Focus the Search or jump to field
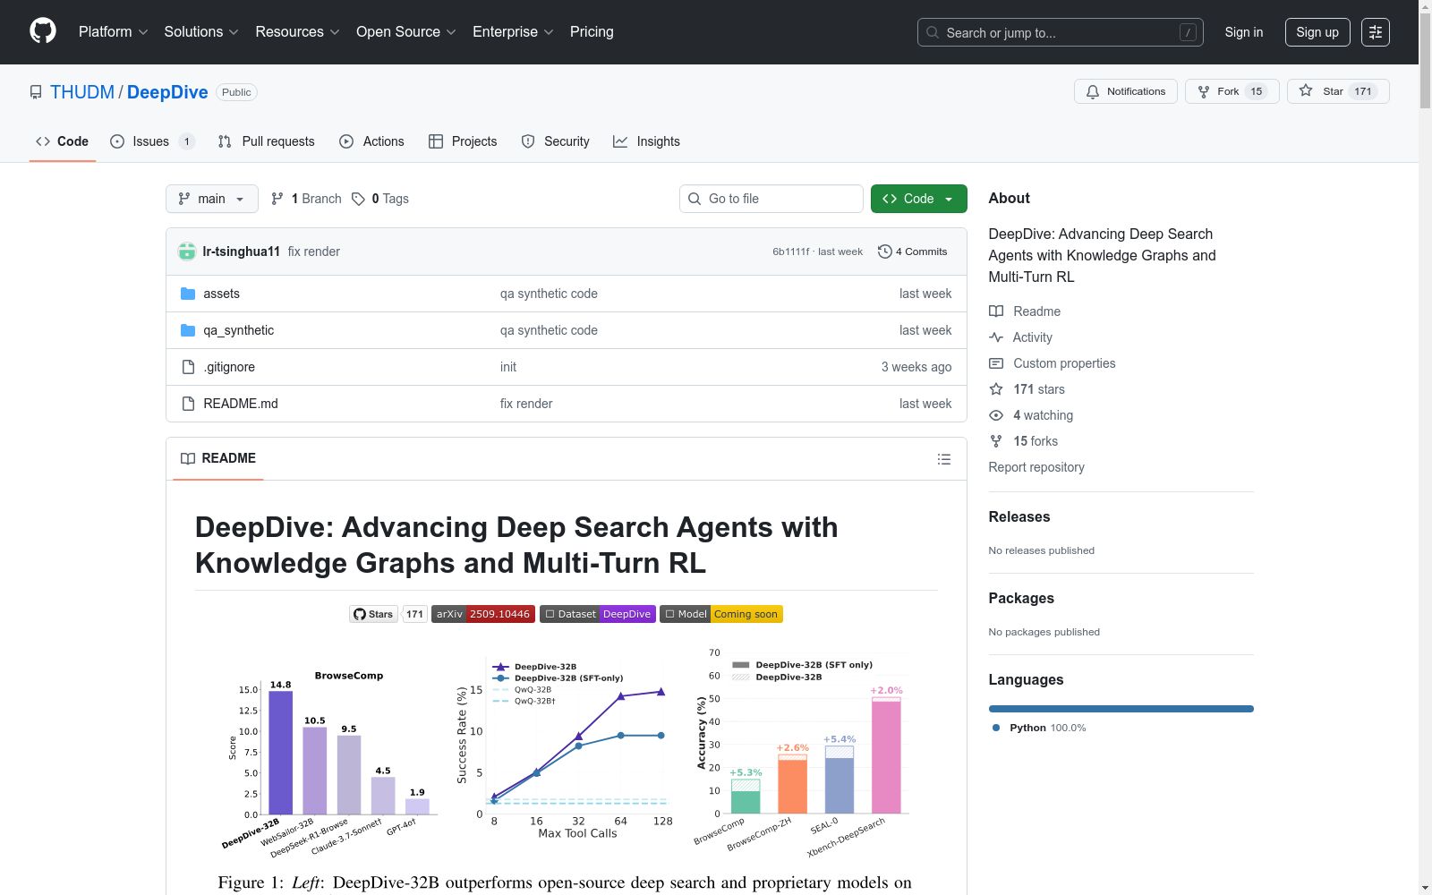 pos(1061,32)
